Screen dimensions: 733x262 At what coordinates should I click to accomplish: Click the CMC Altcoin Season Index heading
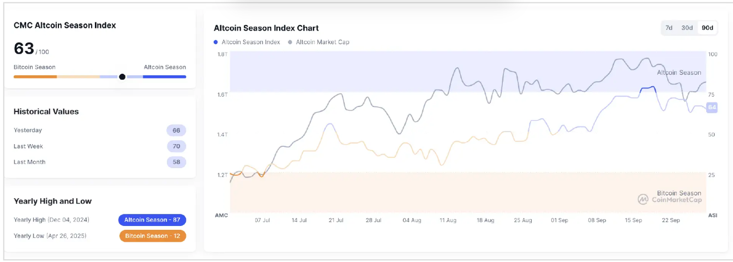tap(65, 25)
